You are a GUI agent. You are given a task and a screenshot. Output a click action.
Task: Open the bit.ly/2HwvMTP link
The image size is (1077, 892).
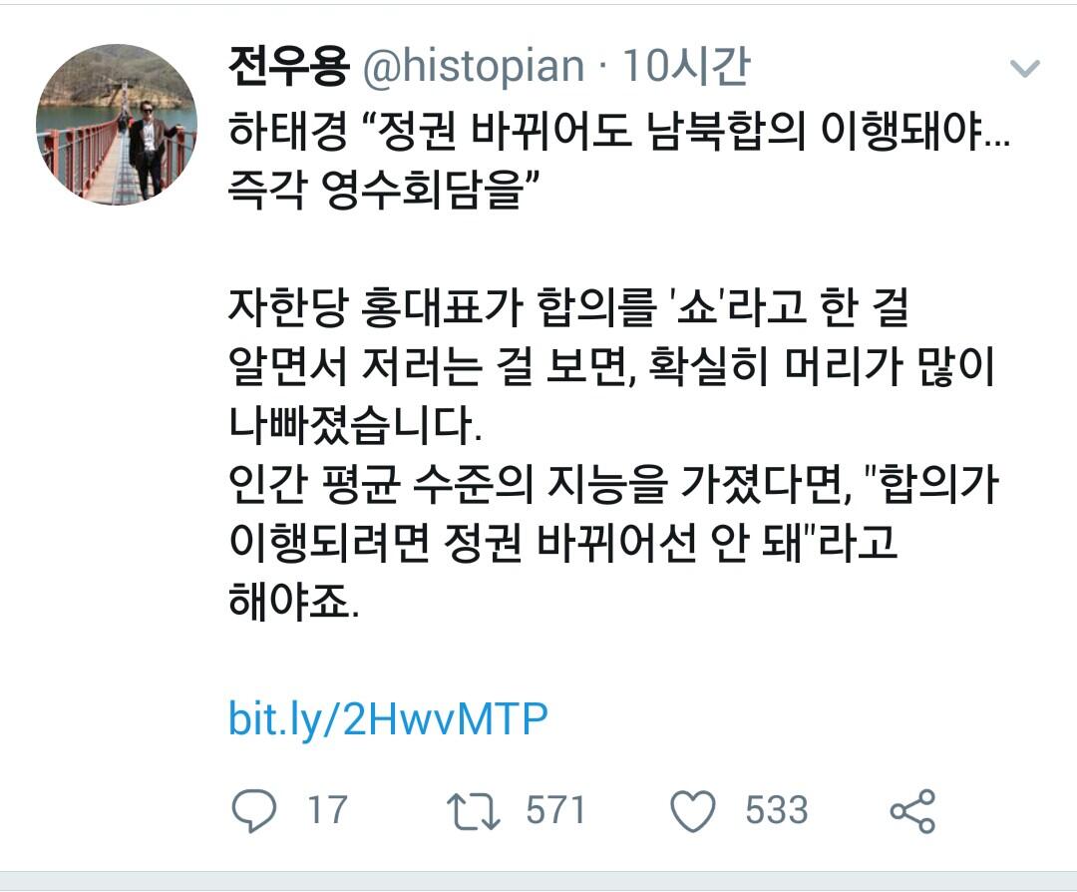pyautogui.click(x=388, y=719)
